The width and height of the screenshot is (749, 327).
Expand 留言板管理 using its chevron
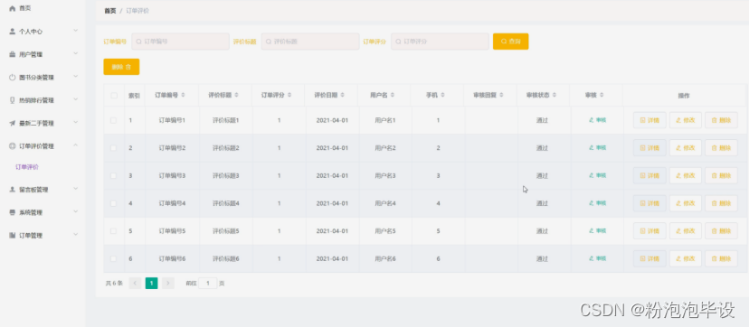coord(75,189)
